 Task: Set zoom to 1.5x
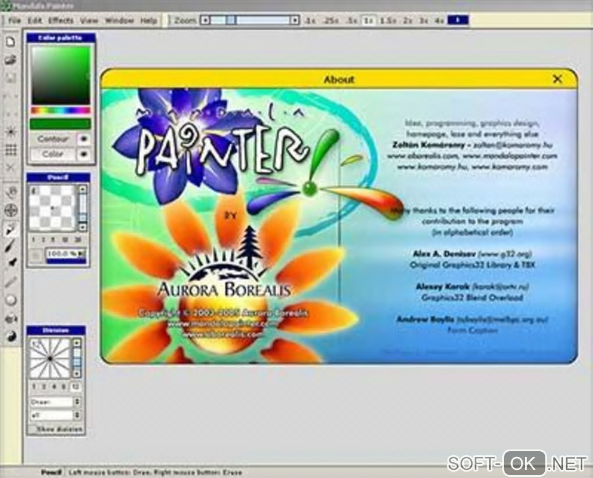pyautogui.click(x=388, y=20)
